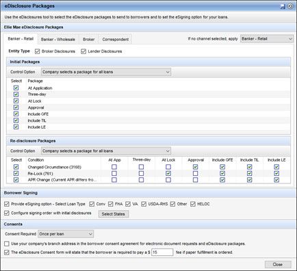The image size is (297, 271).
Task: Uncheck Include LE for APR Change
Action: pos(276,180)
